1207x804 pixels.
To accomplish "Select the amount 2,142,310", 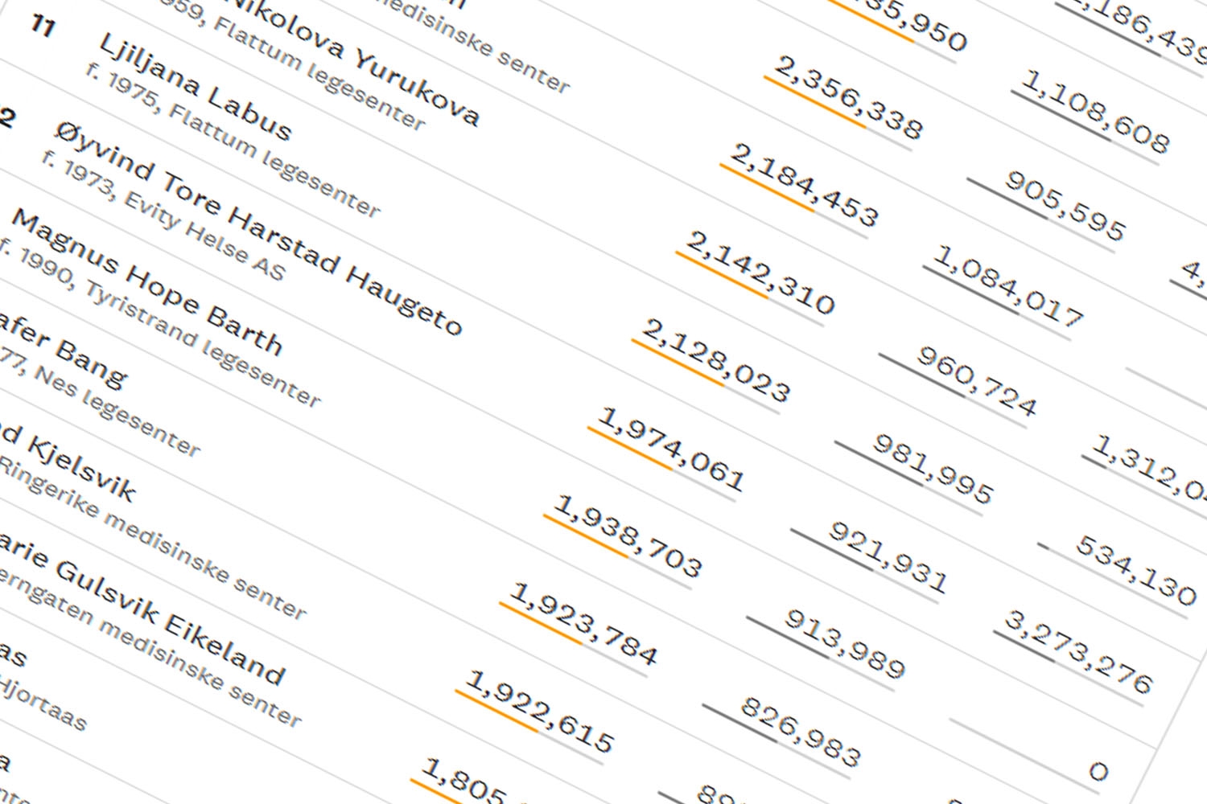I will pyautogui.click(x=760, y=273).
